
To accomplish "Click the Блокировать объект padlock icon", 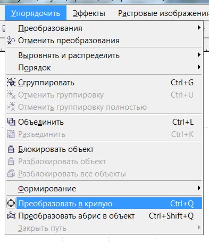I will [x=11, y=149].
